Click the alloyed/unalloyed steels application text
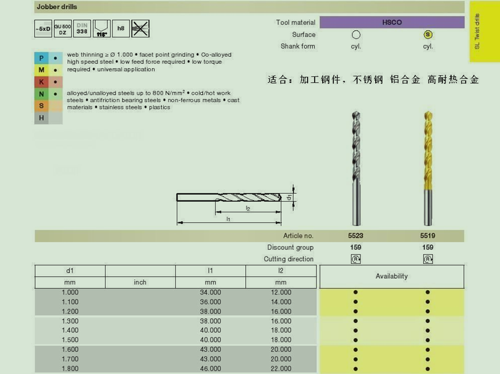This screenshot has height=374, width=500. pyautogui.click(x=153, y=100)
